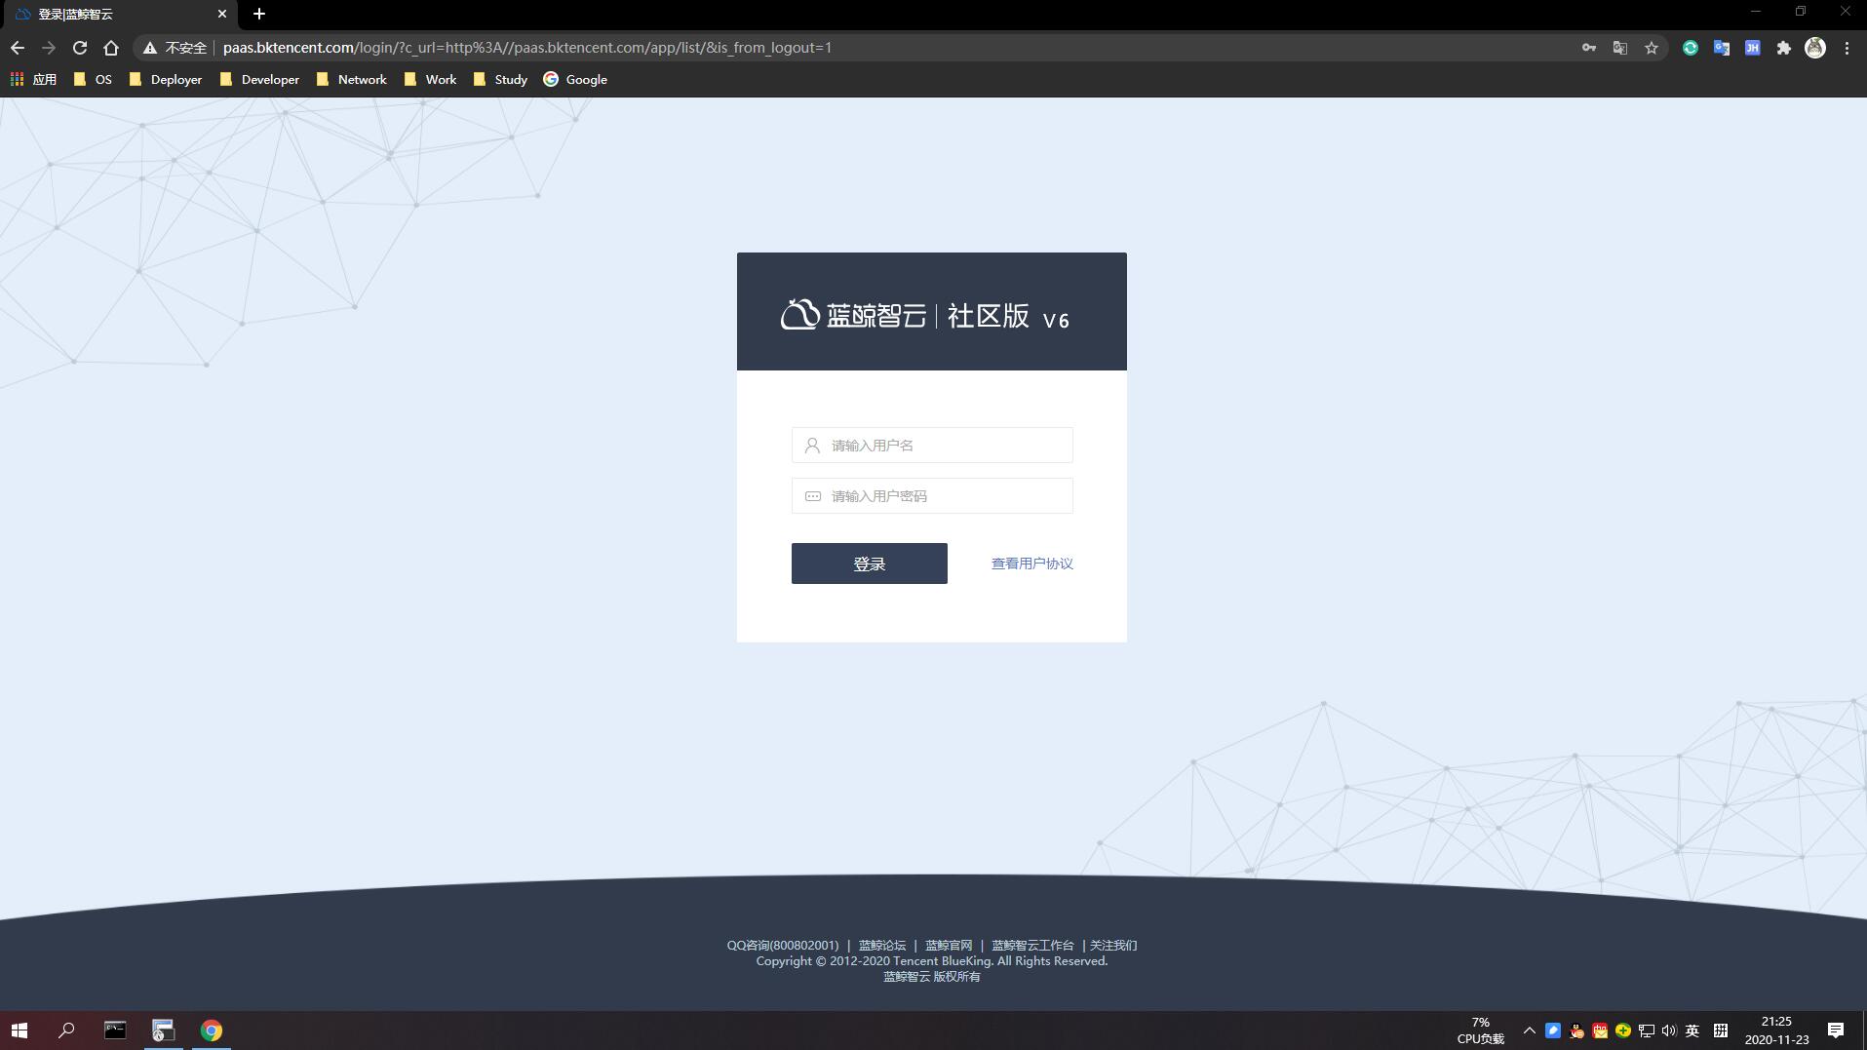Open Windows taskbar search
The height and width of the screenshot is (1050, 1867).
coord(66,1031)
